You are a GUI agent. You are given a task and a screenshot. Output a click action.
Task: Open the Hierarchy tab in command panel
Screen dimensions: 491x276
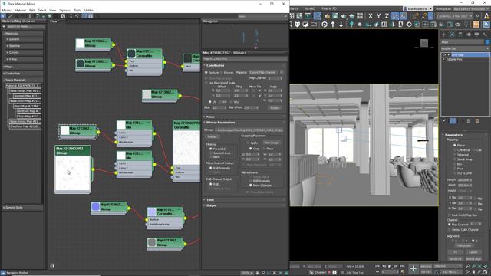pyautogui.click(x=460, y=34)
